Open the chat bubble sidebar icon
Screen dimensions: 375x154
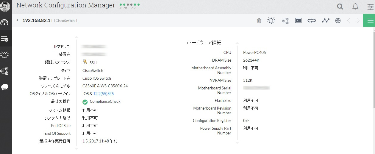[5, 87]
